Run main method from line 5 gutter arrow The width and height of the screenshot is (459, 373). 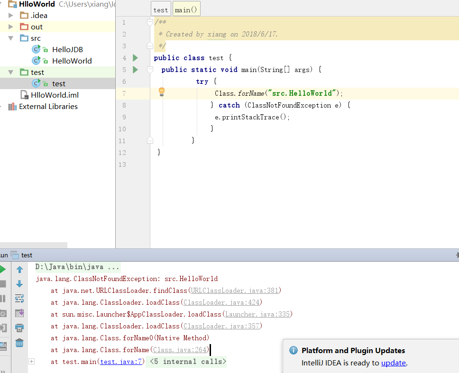click(x=135, y=70)
